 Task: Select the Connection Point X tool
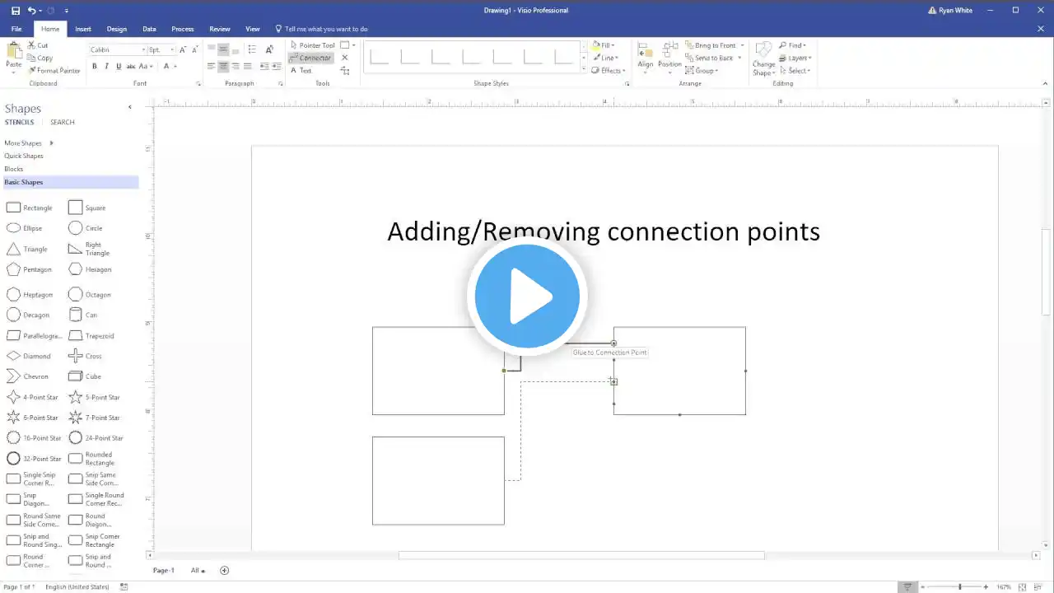345,58
